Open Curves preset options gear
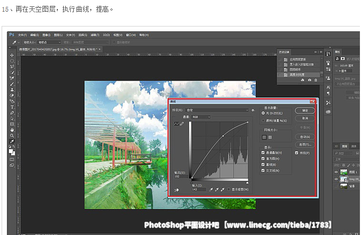 (x=253, y=110)
